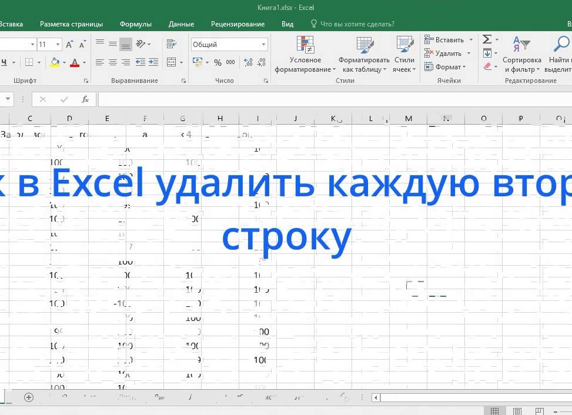This screenshot has height=415, width=572.
Task: Click Форматировать как таблицу
Action: pyautogui.click(x=364, y=56)
